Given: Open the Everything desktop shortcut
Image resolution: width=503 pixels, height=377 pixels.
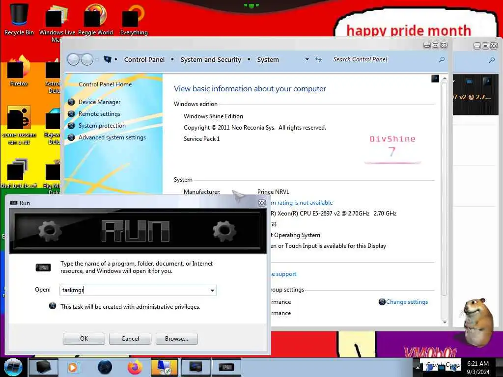Looking at the screenshot, I should (x=134, y=19).
